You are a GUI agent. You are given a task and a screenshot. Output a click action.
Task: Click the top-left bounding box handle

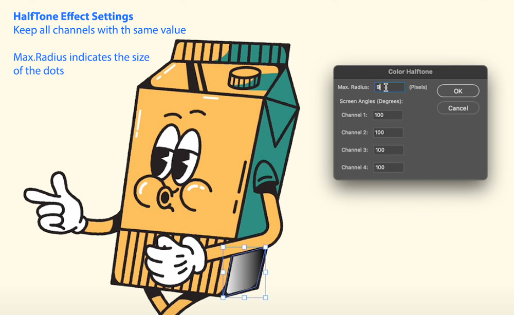[x=223, y=247]
